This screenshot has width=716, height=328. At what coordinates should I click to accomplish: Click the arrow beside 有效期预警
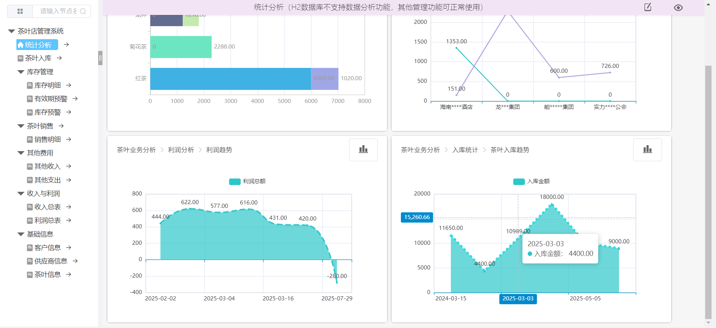[75, 99]
